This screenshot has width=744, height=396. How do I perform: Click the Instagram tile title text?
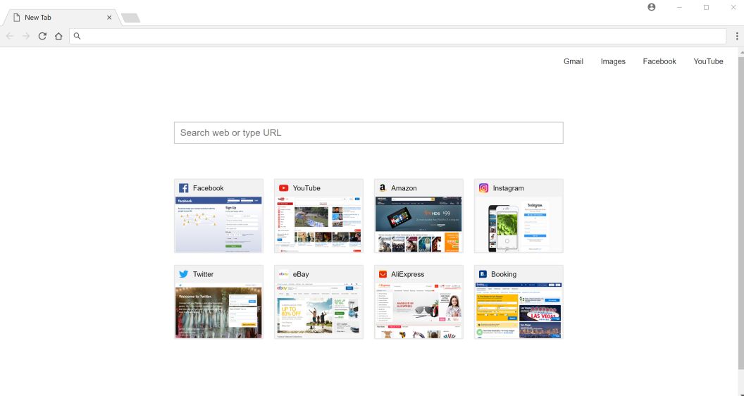tap(508, 188)
